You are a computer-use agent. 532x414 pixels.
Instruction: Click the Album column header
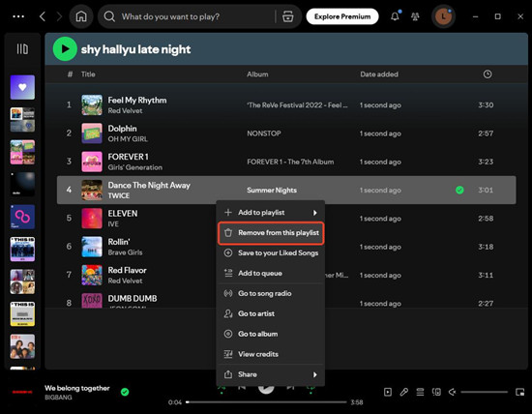257,74
